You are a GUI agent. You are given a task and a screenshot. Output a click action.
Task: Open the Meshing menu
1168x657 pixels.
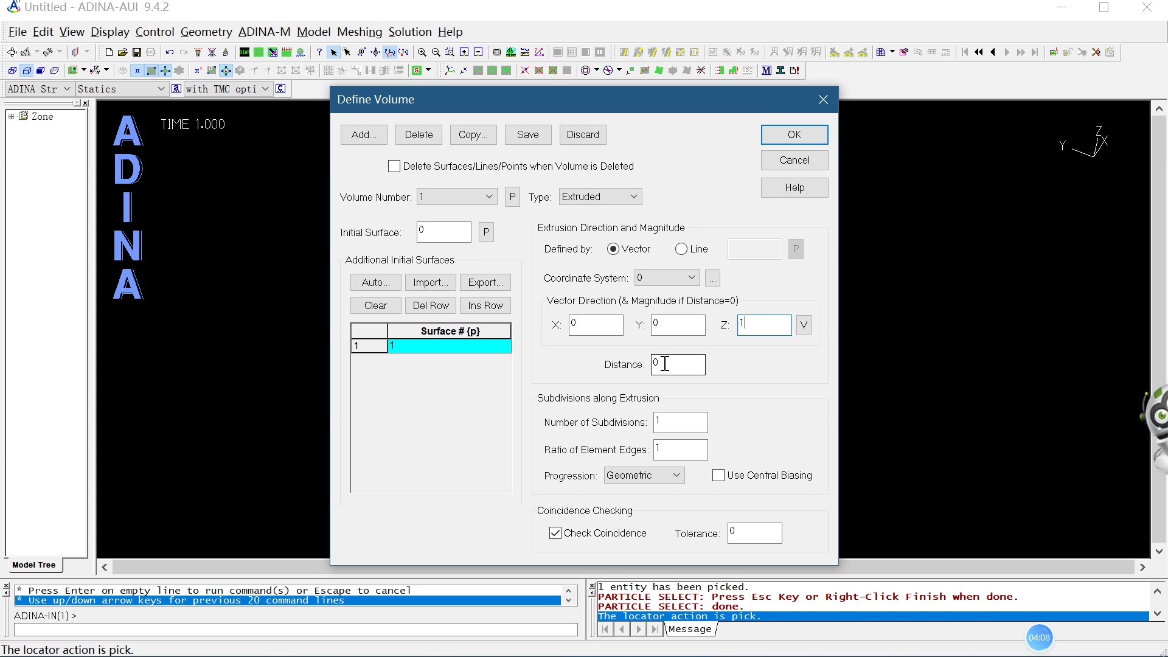click(x=360, y=31)
